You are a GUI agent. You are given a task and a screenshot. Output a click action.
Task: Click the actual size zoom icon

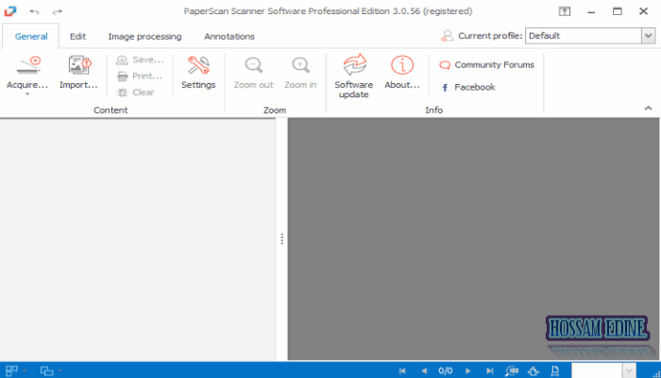point(512,371)
